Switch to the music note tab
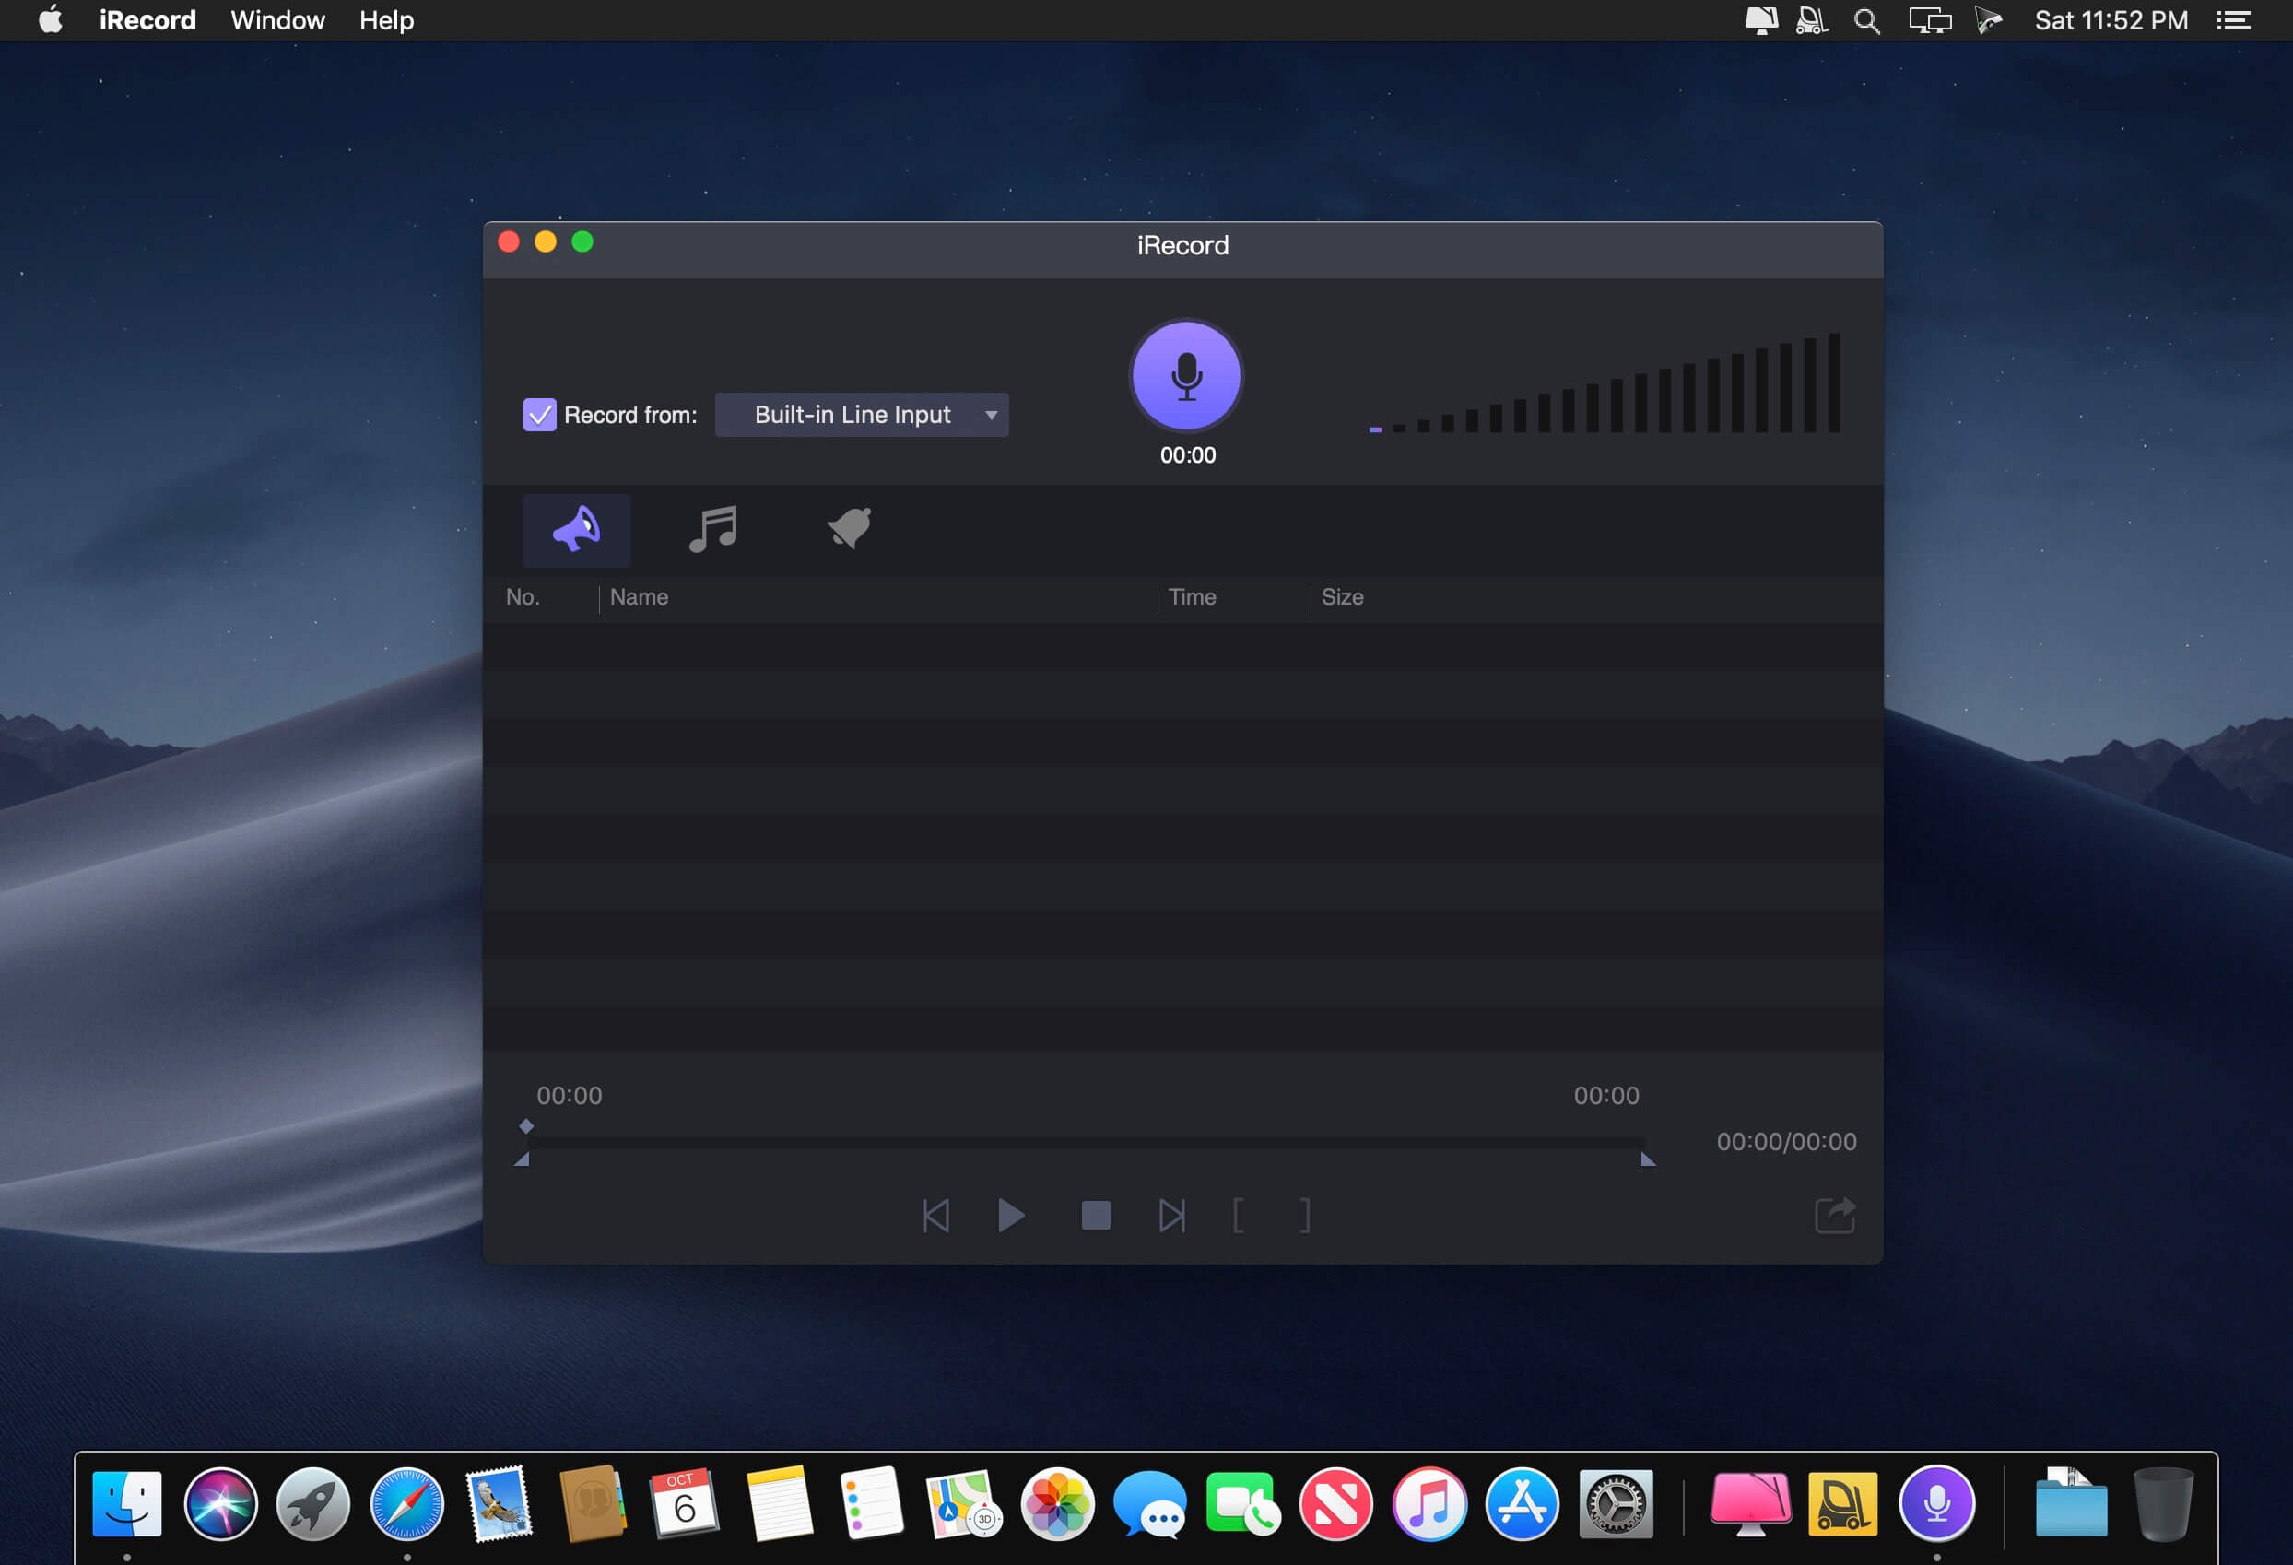The height and width of the screenshot is (1565, 2293). [713, 530]
